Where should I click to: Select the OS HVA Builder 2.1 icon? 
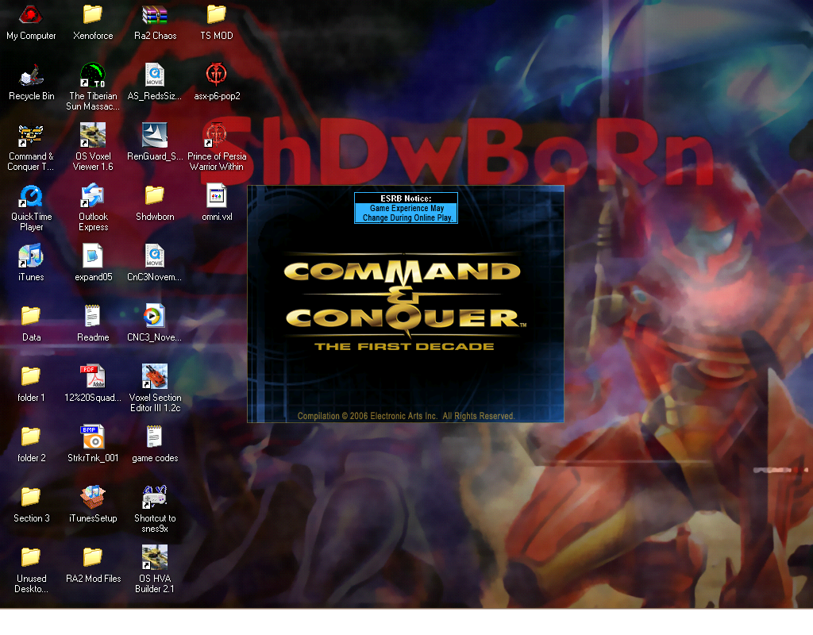(155, 559)
